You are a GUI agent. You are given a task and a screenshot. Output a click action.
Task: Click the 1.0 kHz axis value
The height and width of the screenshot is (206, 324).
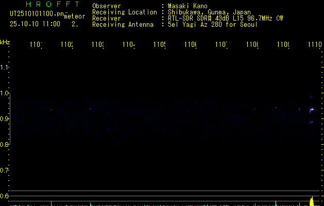coord(4,93)
